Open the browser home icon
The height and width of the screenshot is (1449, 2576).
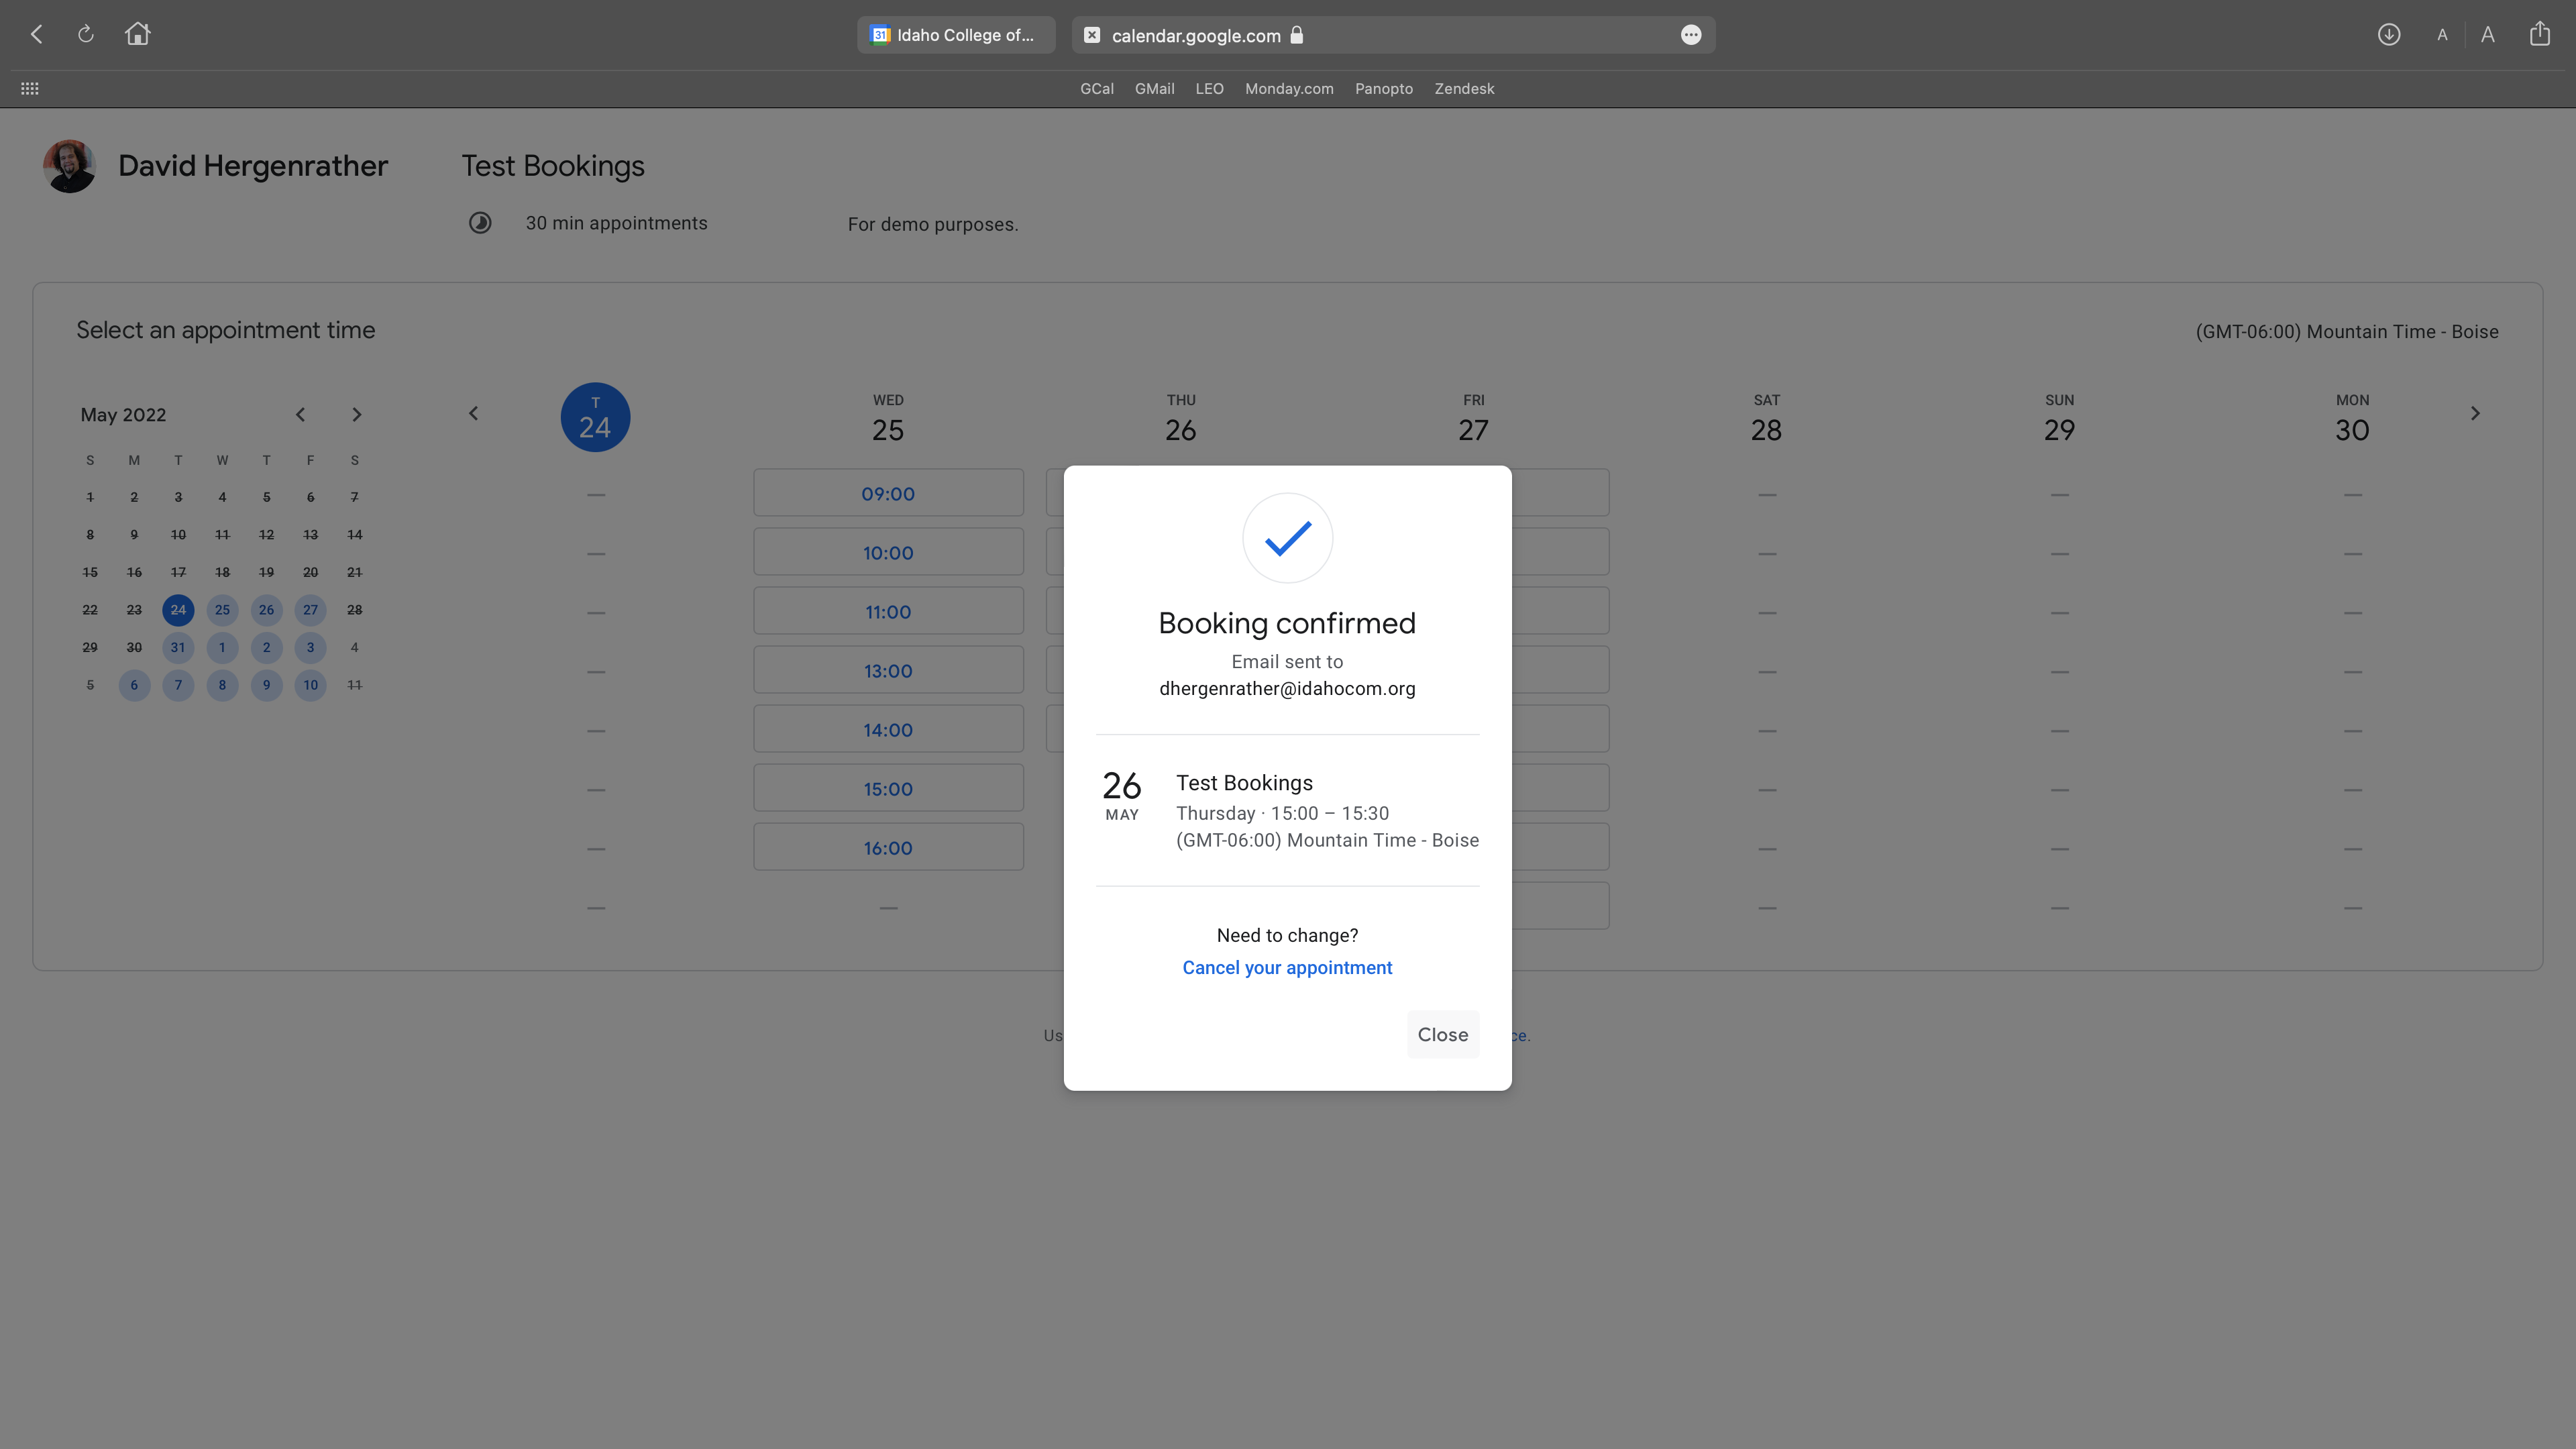(x=138, y=34)
